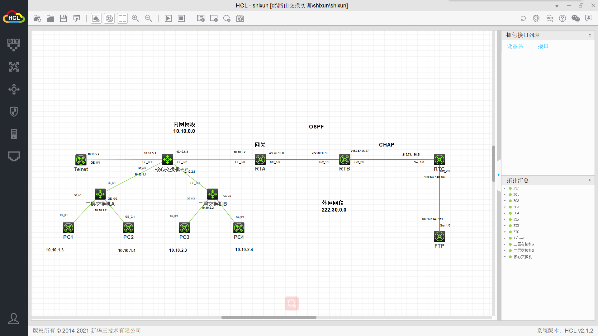Toggle grid display button

(x=122, y=18)
